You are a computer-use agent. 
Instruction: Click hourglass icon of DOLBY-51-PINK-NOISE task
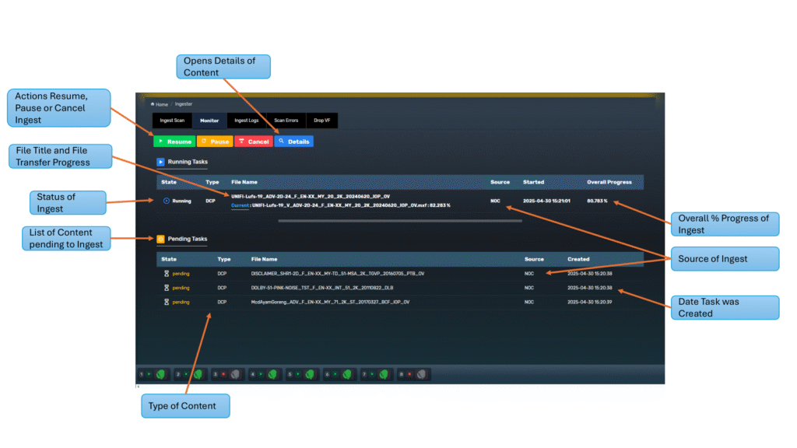pyautogui.click(x=167, y=288)
